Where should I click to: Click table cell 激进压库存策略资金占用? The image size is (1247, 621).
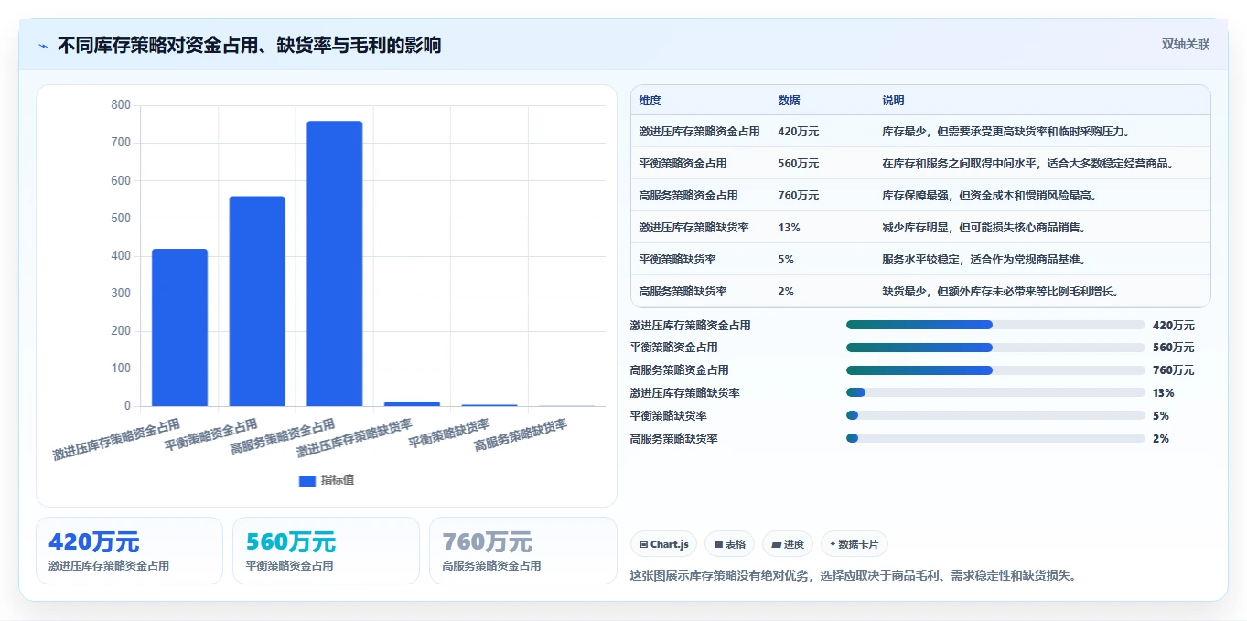699,132
